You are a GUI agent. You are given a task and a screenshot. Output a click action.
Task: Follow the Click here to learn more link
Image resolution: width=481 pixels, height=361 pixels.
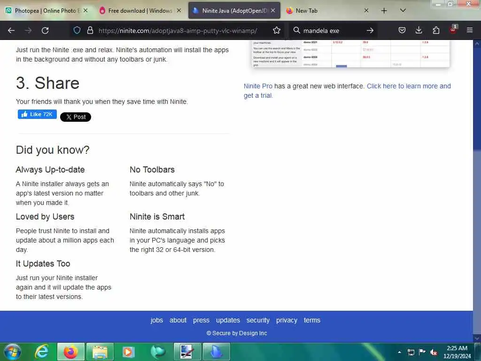tap(347, 91)
